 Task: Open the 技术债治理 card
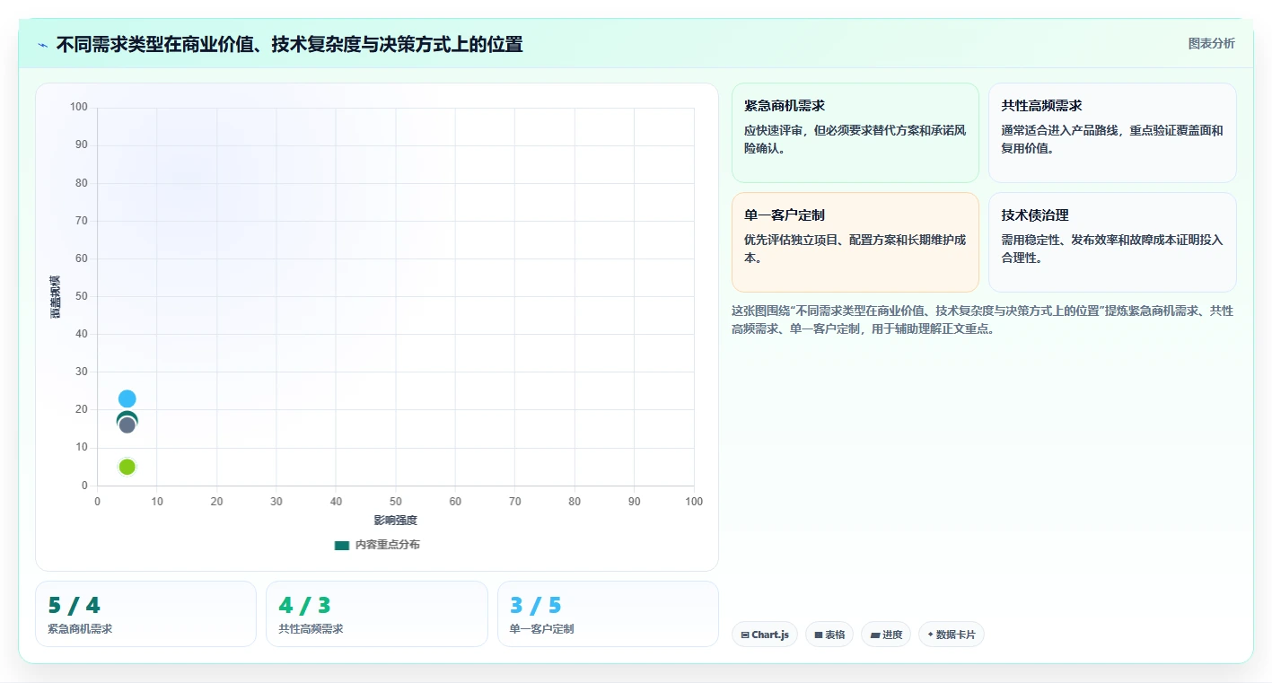pyautogui.click(x=1112, y=242)
